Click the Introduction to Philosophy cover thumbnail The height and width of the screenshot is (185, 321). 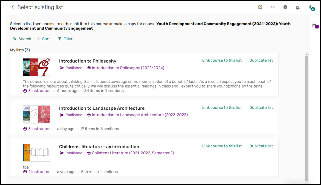[x=37, y=67]
